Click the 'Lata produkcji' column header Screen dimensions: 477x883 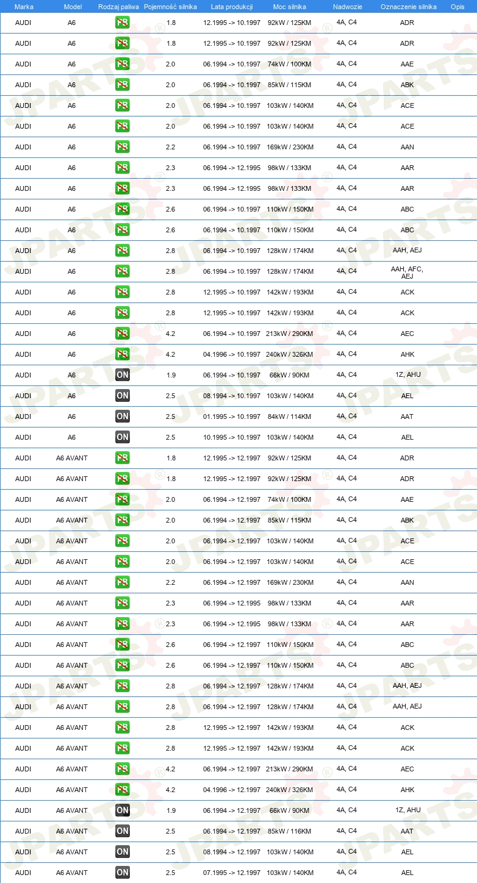tap(232, 7)
